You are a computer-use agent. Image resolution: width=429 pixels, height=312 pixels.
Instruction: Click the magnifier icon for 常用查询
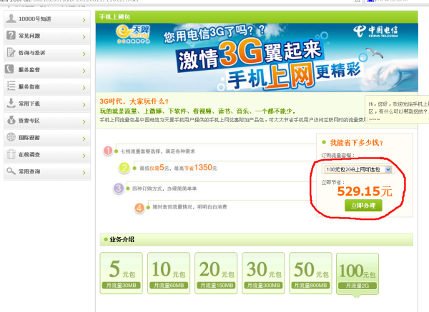tap(11, 171)
